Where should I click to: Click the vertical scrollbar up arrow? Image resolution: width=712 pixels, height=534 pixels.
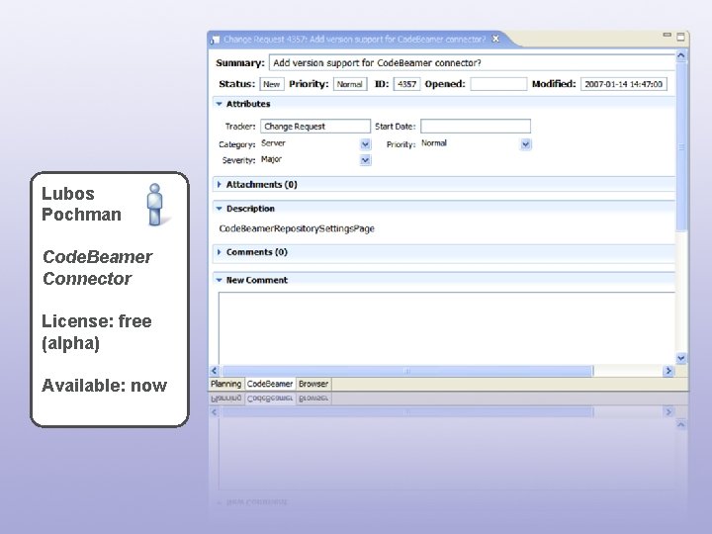(680, 55)
